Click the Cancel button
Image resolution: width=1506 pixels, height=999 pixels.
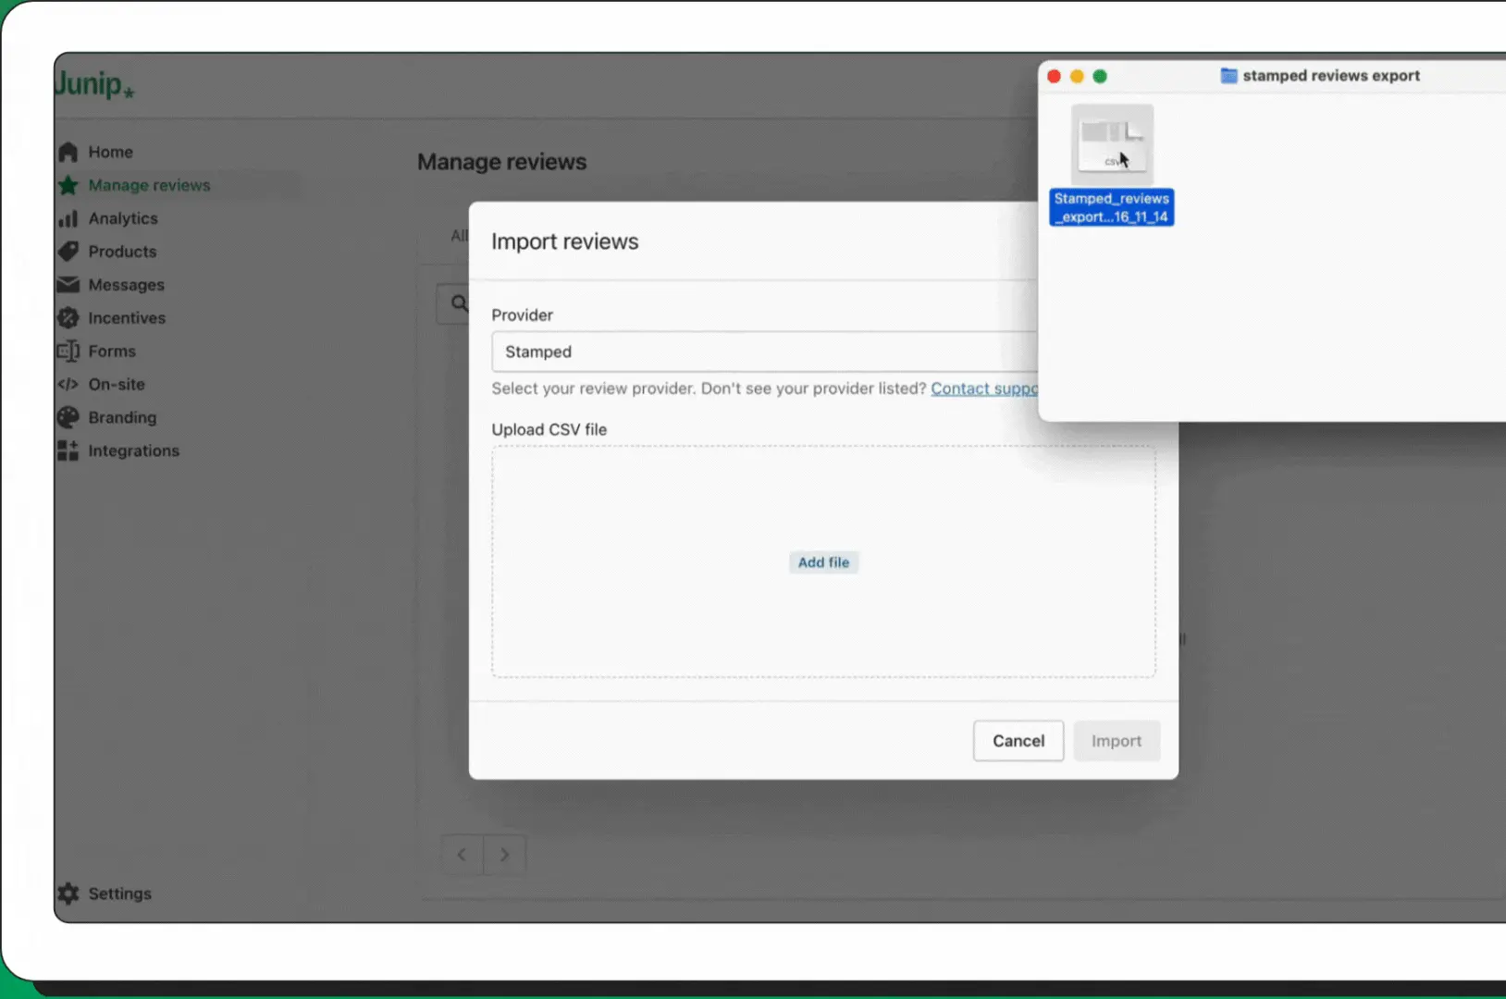click(1018, 741)
